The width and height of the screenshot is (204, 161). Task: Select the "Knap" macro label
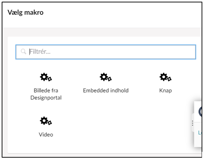click(x=166, y=90)
